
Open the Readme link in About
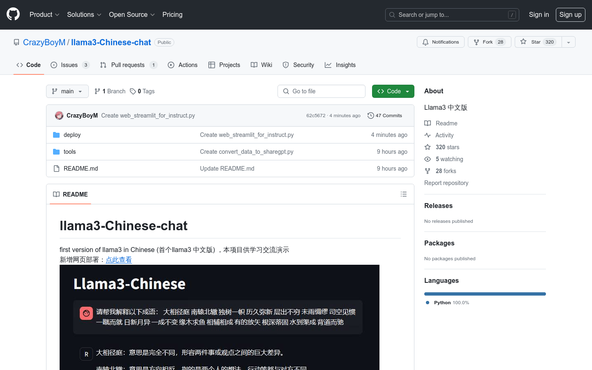pyautogui.click(x=441, y=123)
